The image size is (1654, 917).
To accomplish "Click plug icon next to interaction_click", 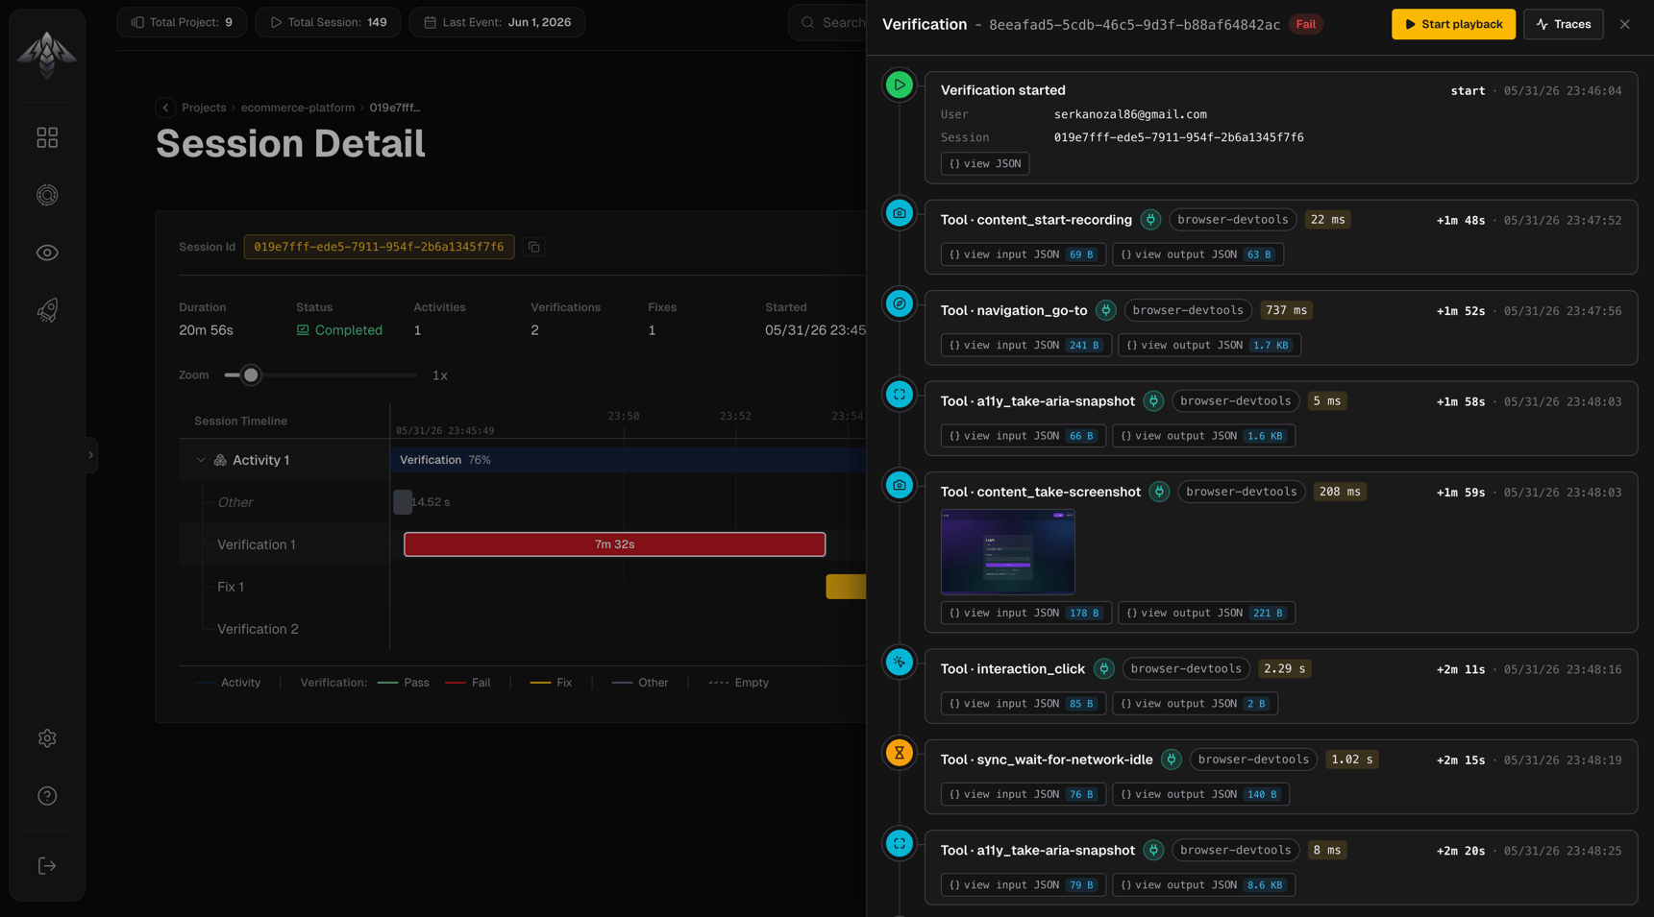I will (1104, 669).
